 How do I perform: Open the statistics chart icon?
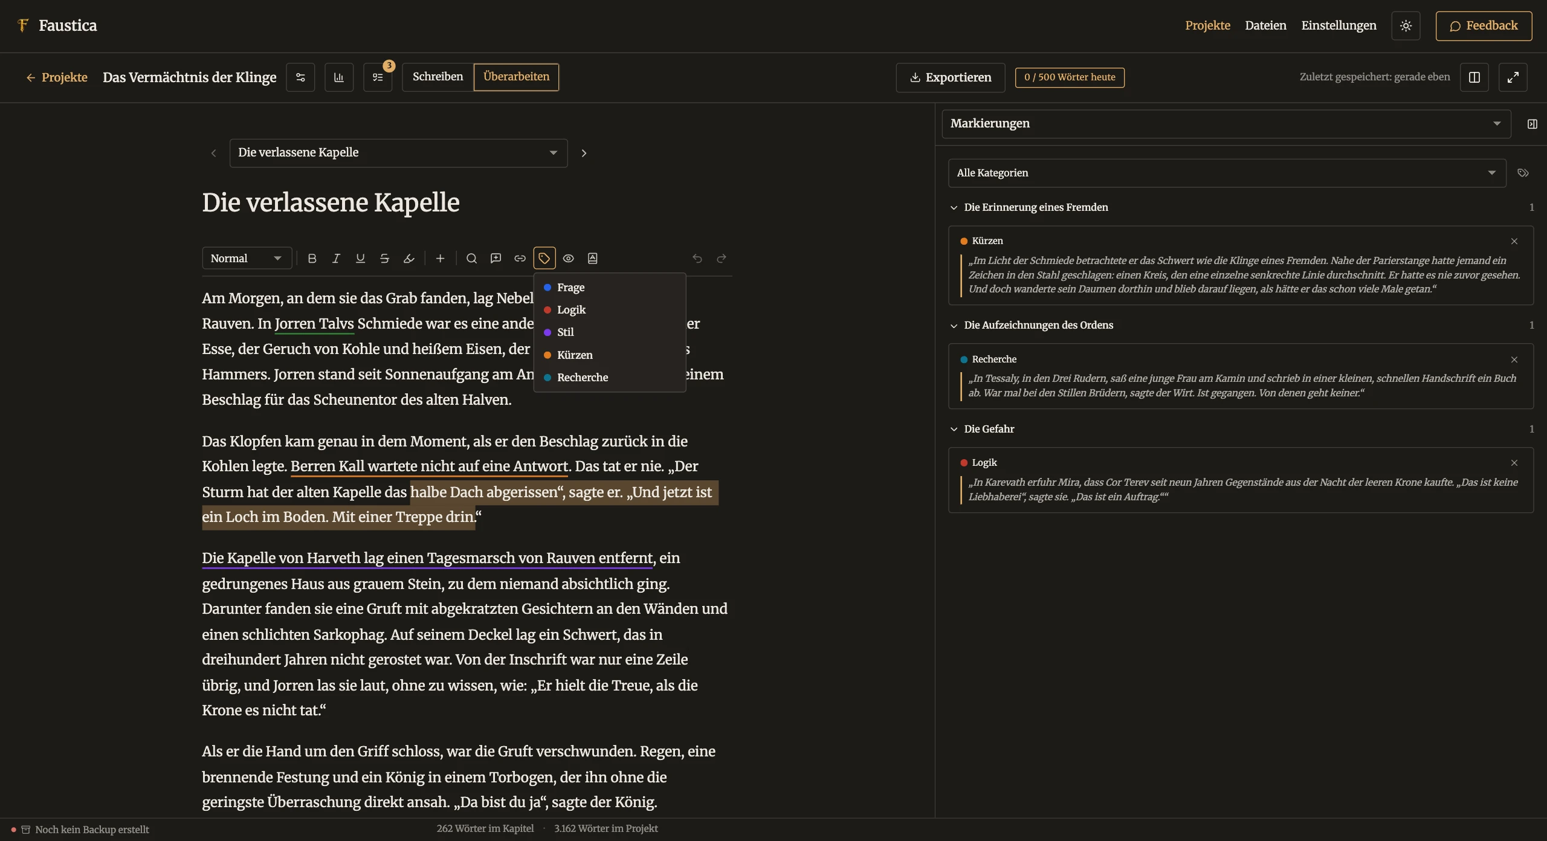(x=339, y=77)
